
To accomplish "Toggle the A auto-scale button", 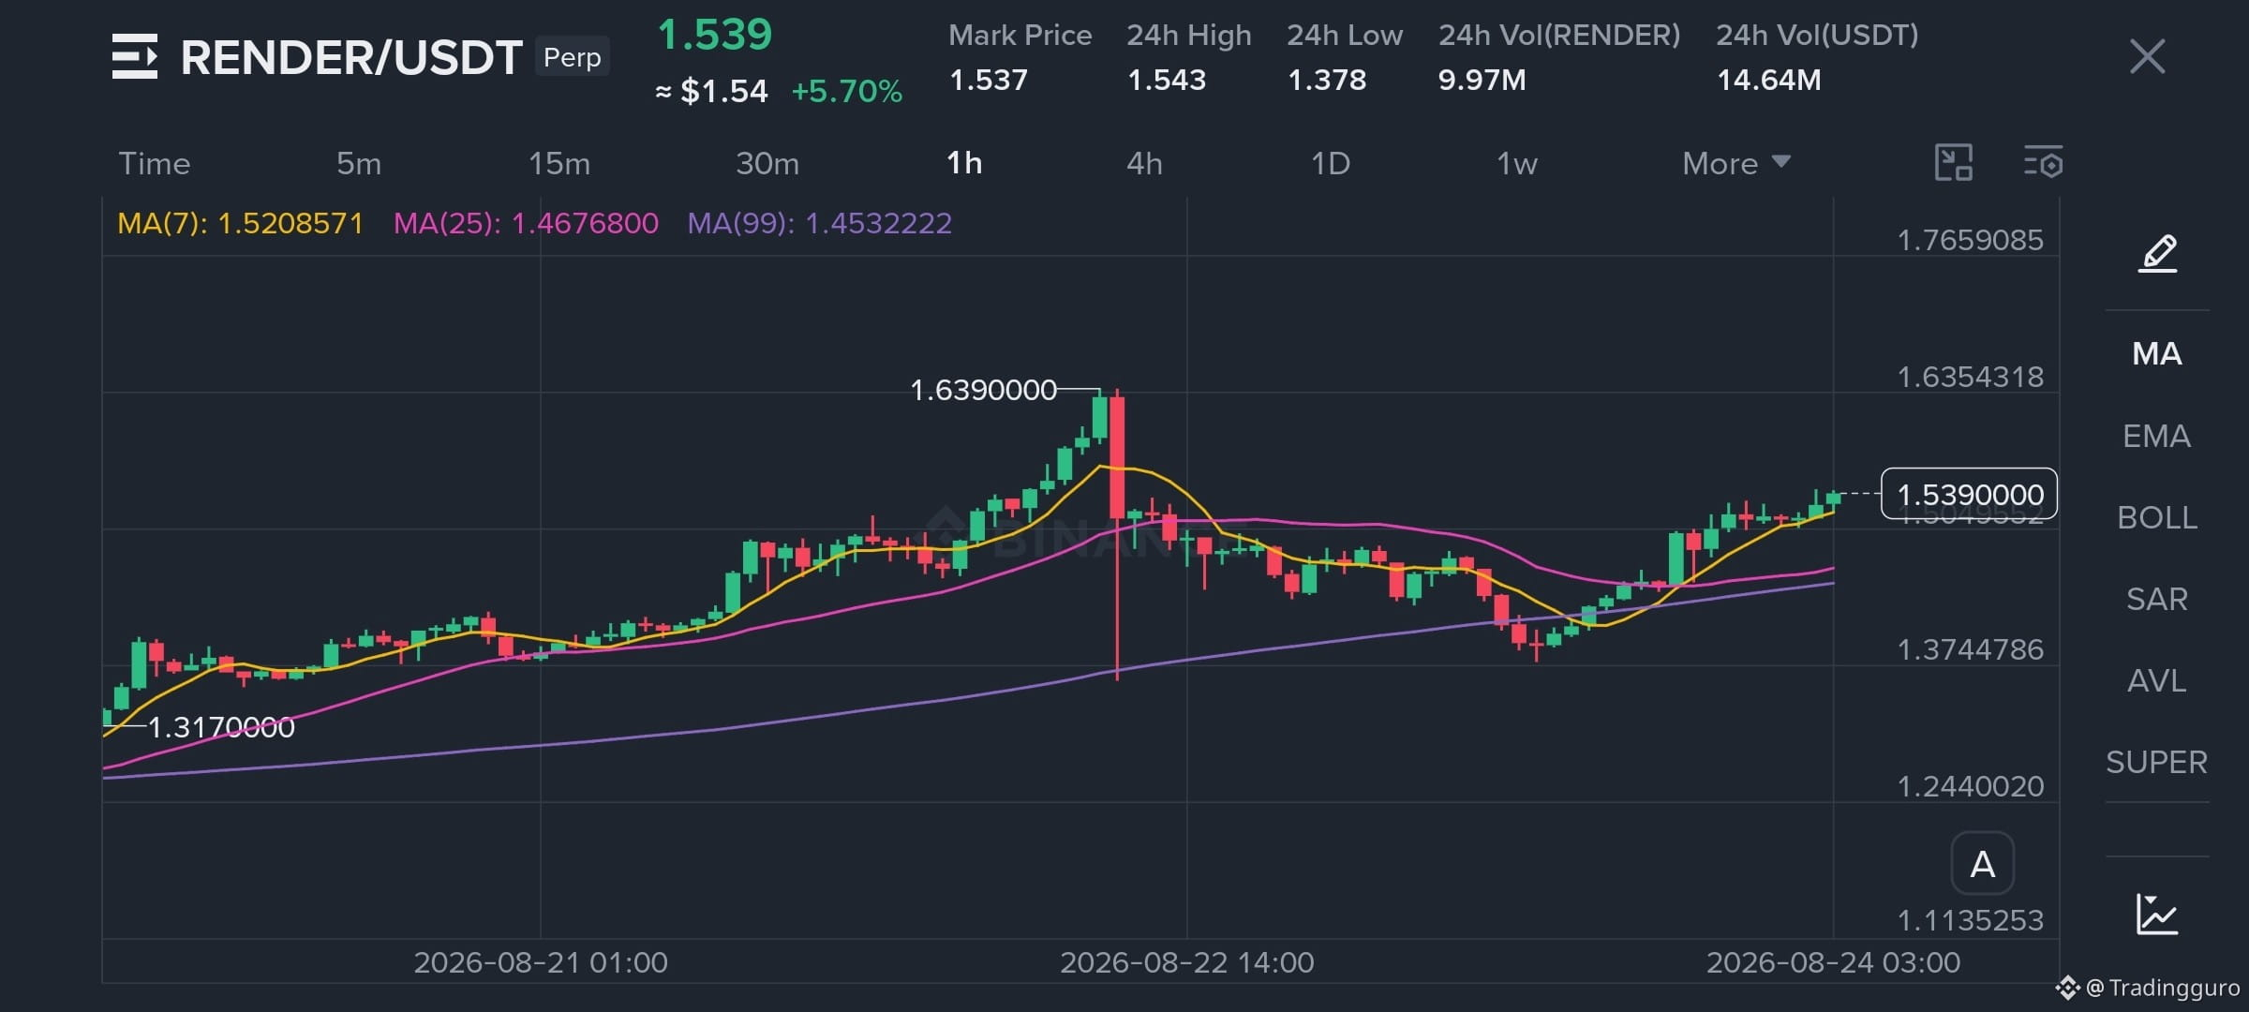I will [1982, 863].
